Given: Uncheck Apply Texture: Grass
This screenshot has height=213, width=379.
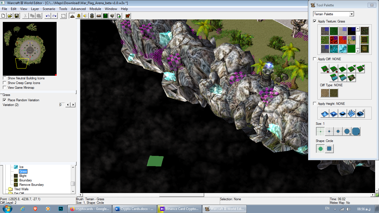Looking at the screenshot, I should [x=315, y=21].
